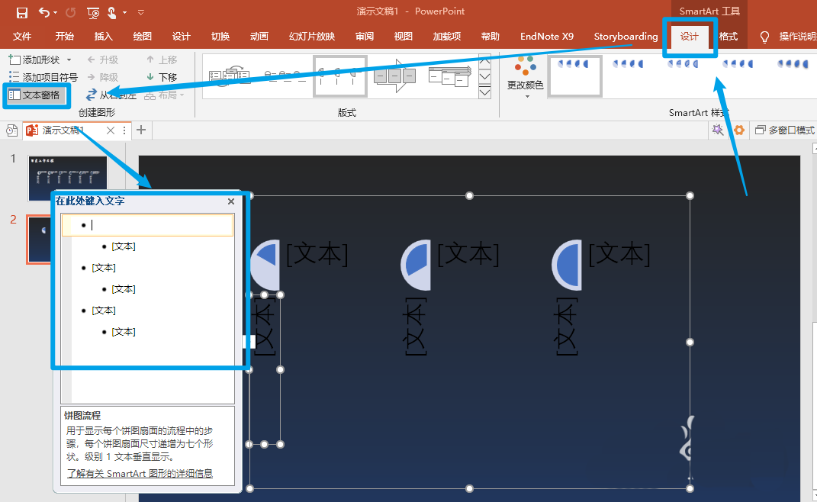Switch to the 插入 ribbon tab
The width and height of the screenshot is (817, 502).
[103, 36]
